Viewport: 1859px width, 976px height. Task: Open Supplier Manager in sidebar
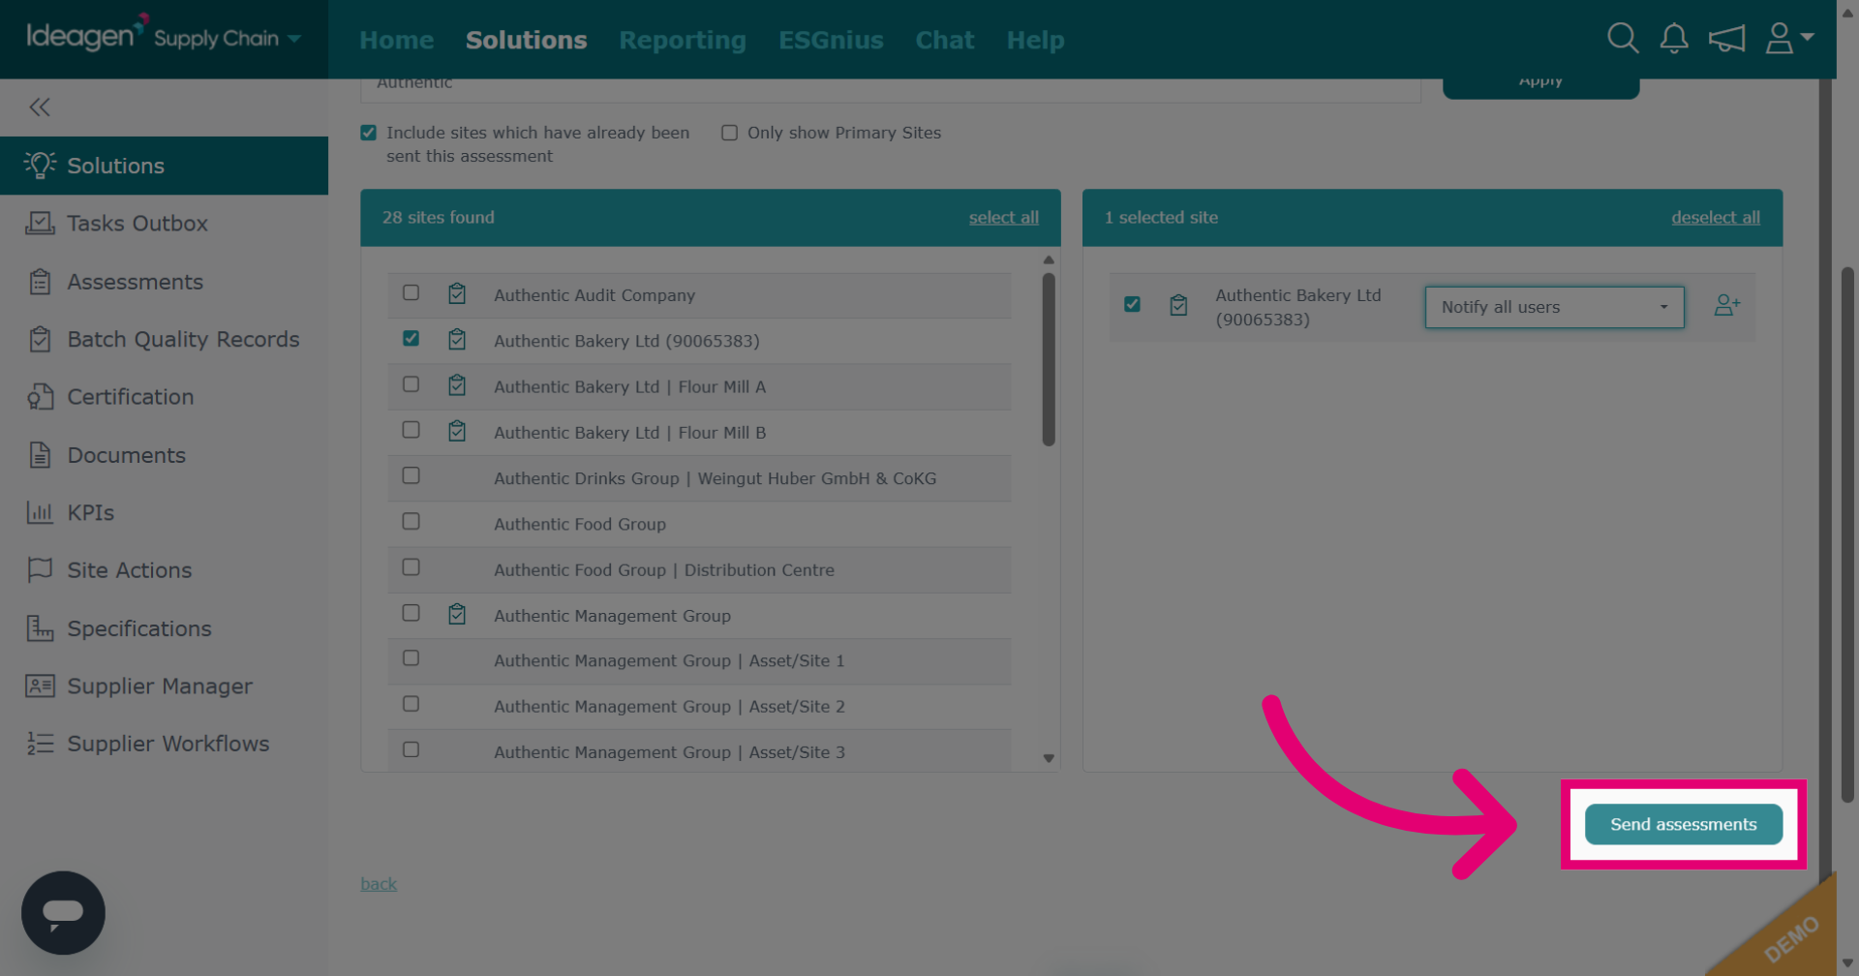click(160, 686)
